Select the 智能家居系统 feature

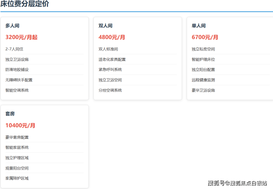[x=17, y=147]
